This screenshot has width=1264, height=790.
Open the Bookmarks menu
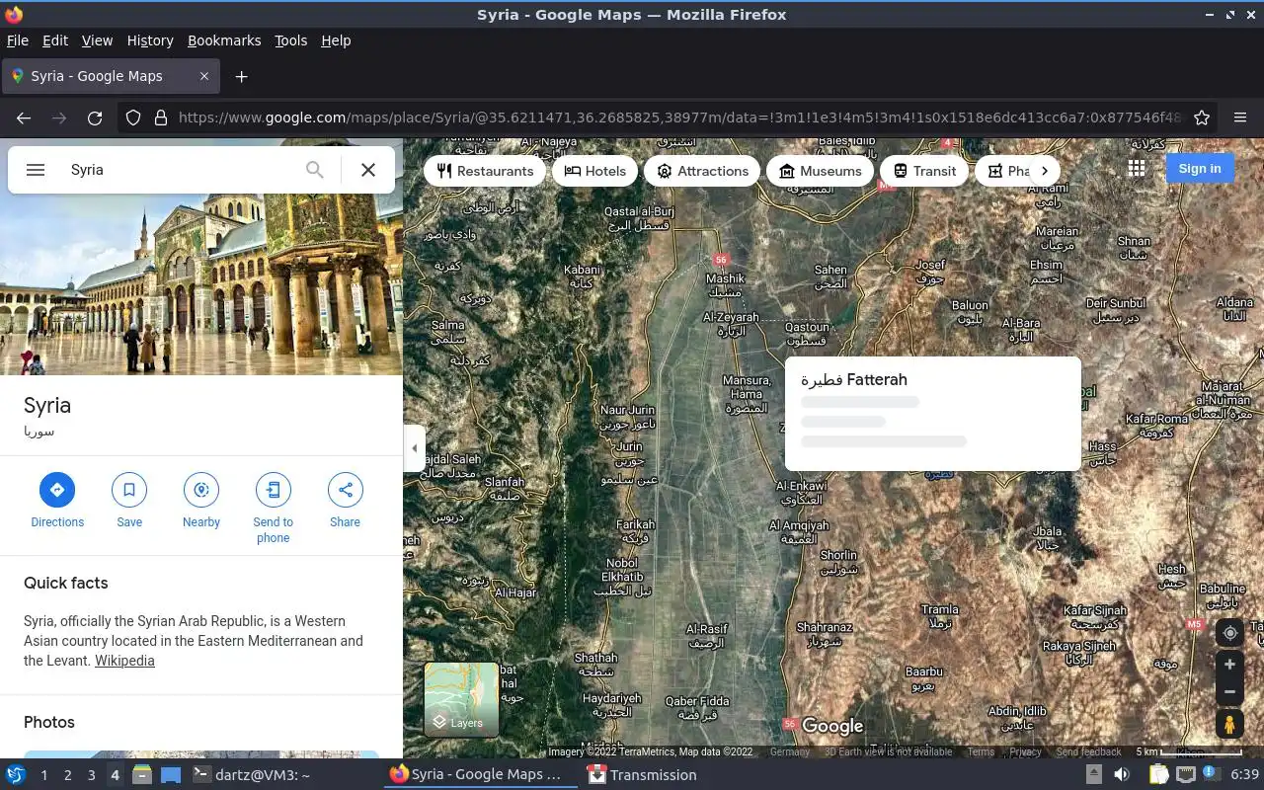click(x=224, y=40)
